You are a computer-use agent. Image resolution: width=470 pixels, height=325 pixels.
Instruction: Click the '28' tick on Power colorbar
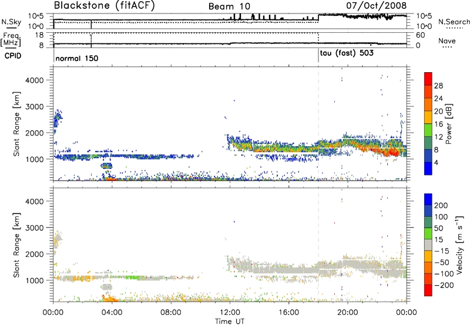(x=438, y=86)
